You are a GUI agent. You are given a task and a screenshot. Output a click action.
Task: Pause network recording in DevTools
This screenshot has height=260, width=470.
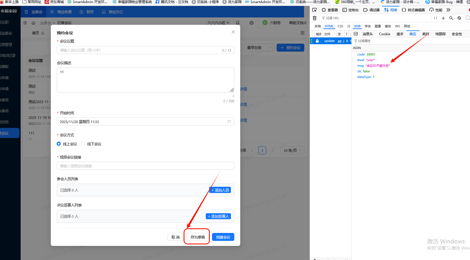point(436,18)
